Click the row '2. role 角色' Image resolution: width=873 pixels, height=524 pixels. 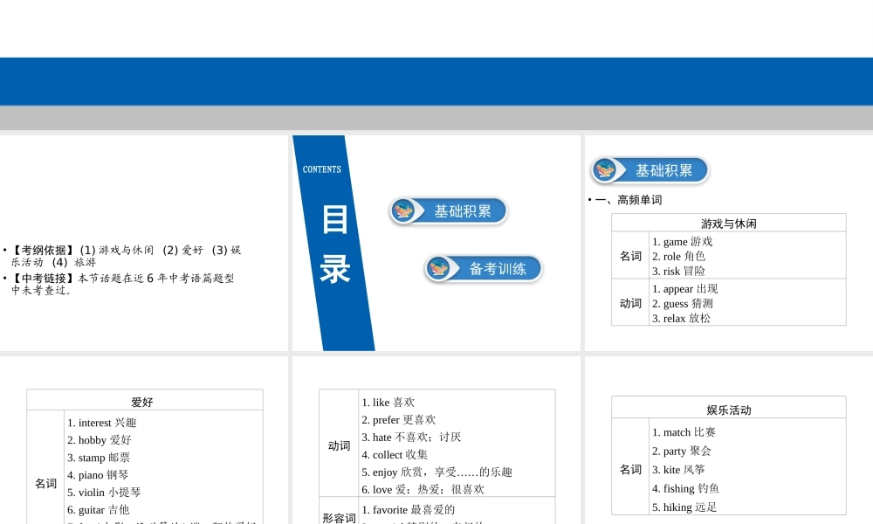(x=679, y=256)
